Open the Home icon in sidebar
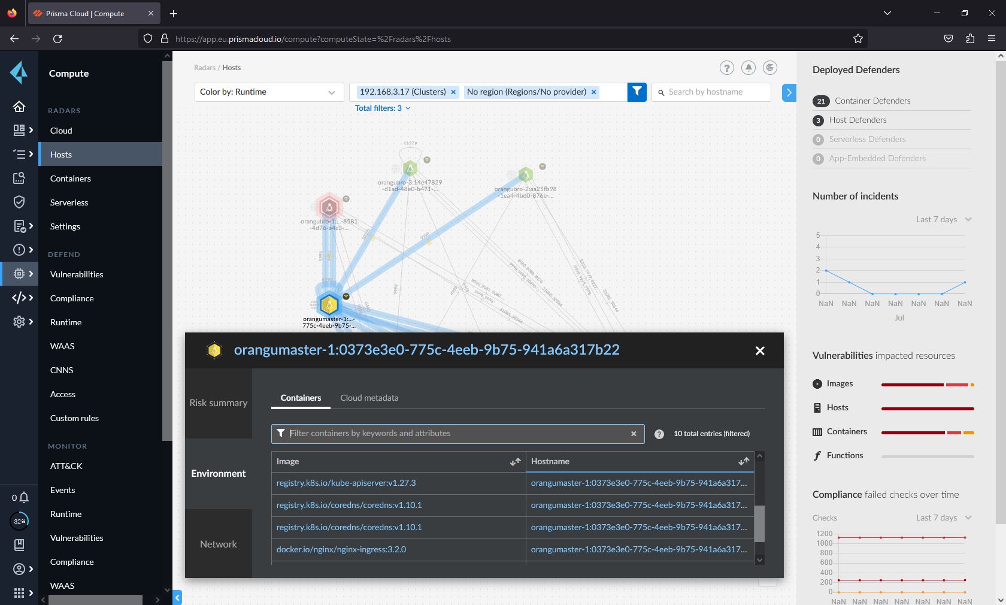This screenshot has width=1006, height=605. click(x=19, y=106)
